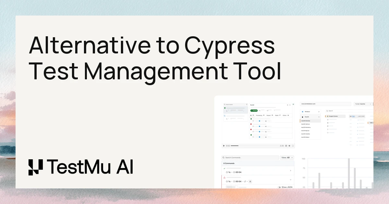Screen dimensions: 389x204
Task: Collapse the MacOS group
Action: (310, 117)
